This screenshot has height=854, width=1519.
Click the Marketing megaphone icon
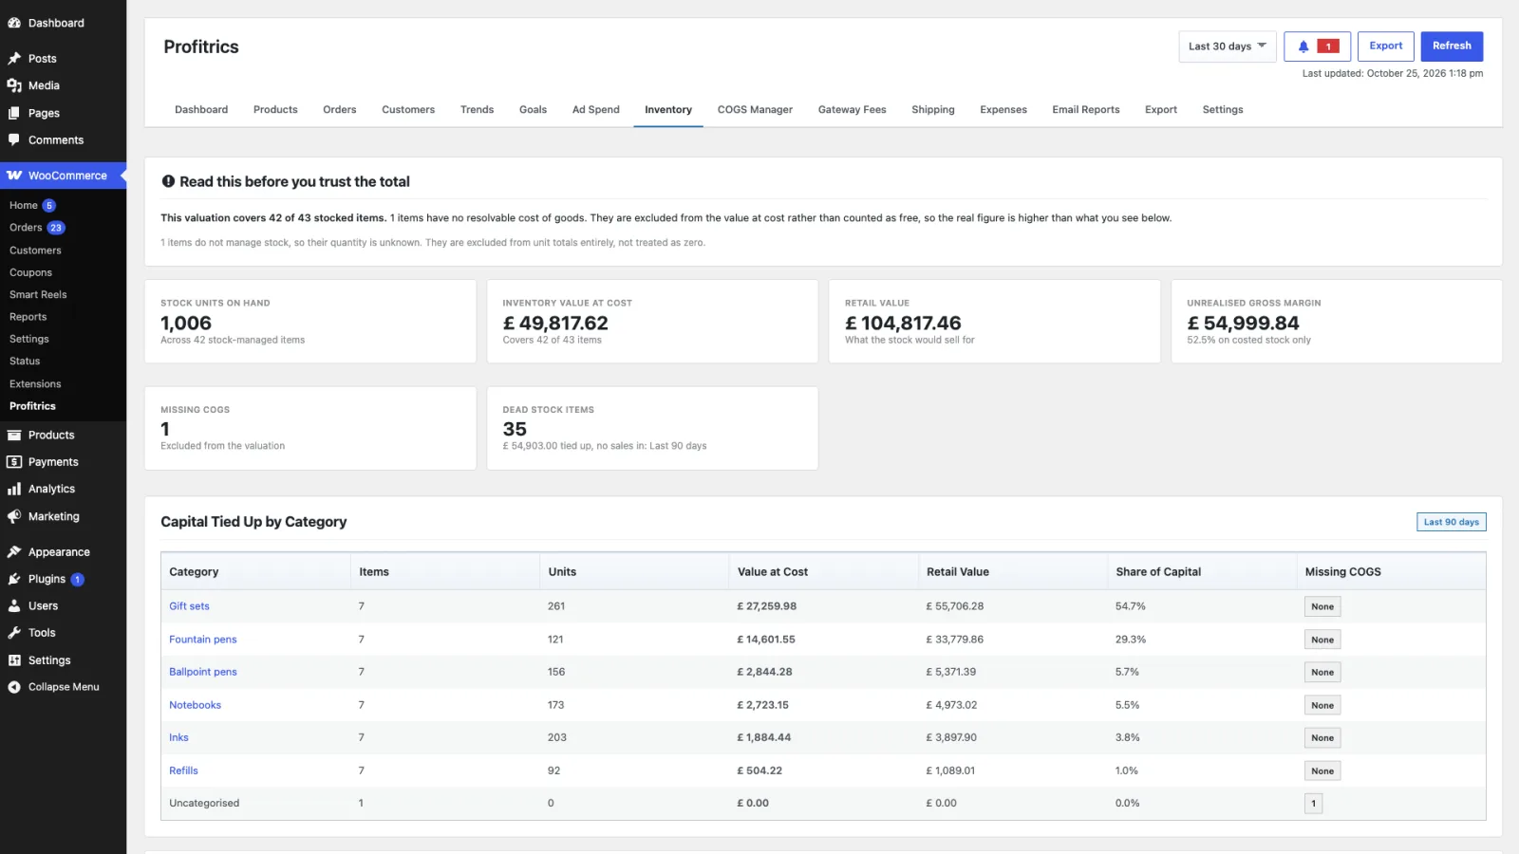[x=14, y=516]
